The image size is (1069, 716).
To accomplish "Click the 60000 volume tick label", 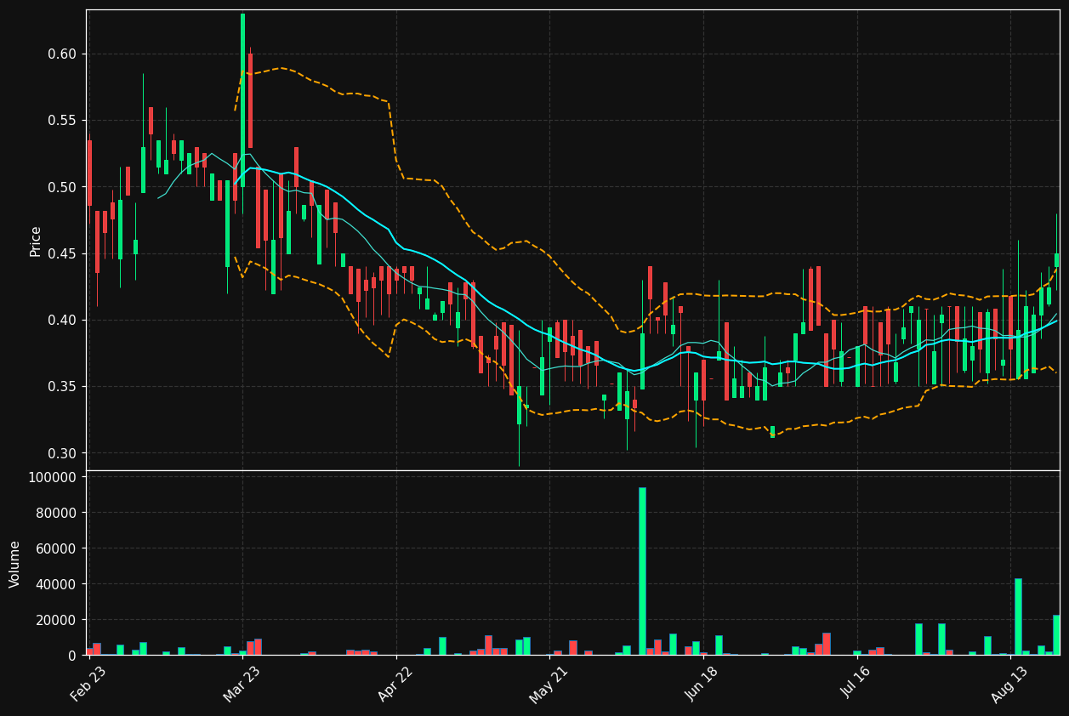I will coord(56,548).
